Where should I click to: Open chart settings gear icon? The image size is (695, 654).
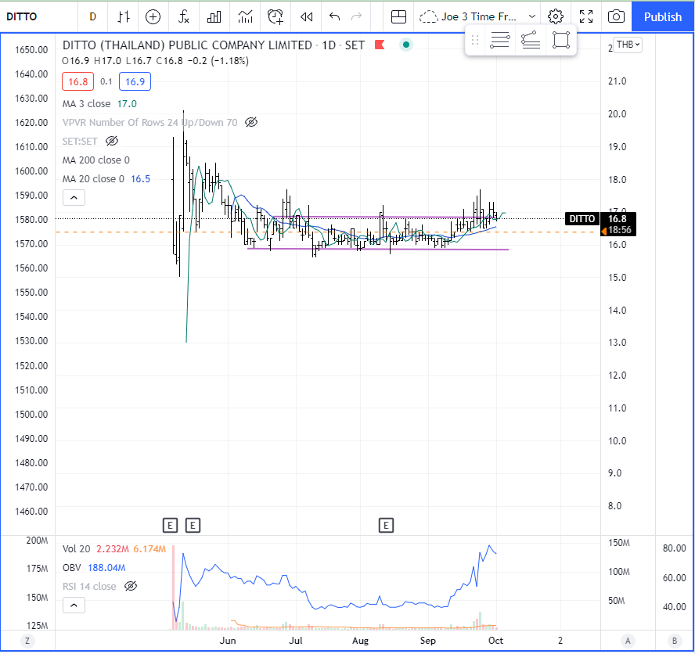[x=556, y=17]
